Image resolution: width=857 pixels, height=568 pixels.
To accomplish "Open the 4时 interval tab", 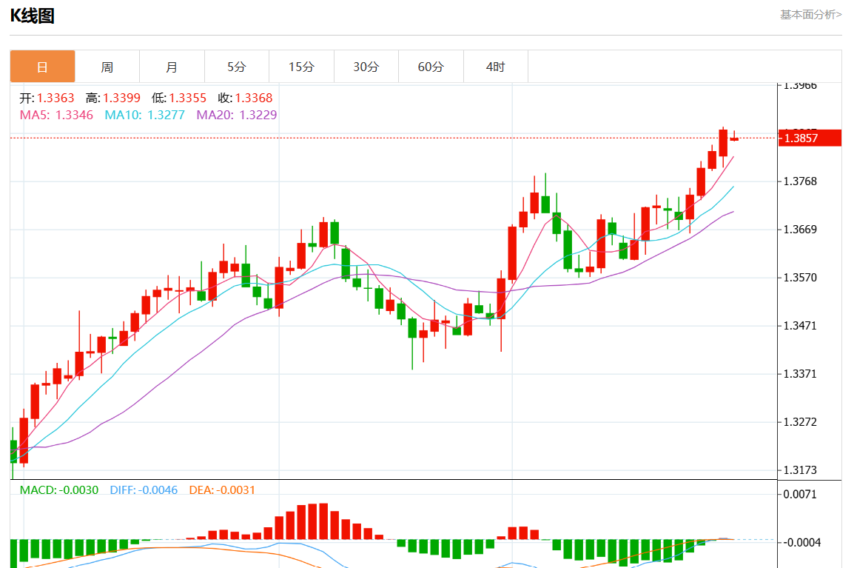I will point(496,67).
